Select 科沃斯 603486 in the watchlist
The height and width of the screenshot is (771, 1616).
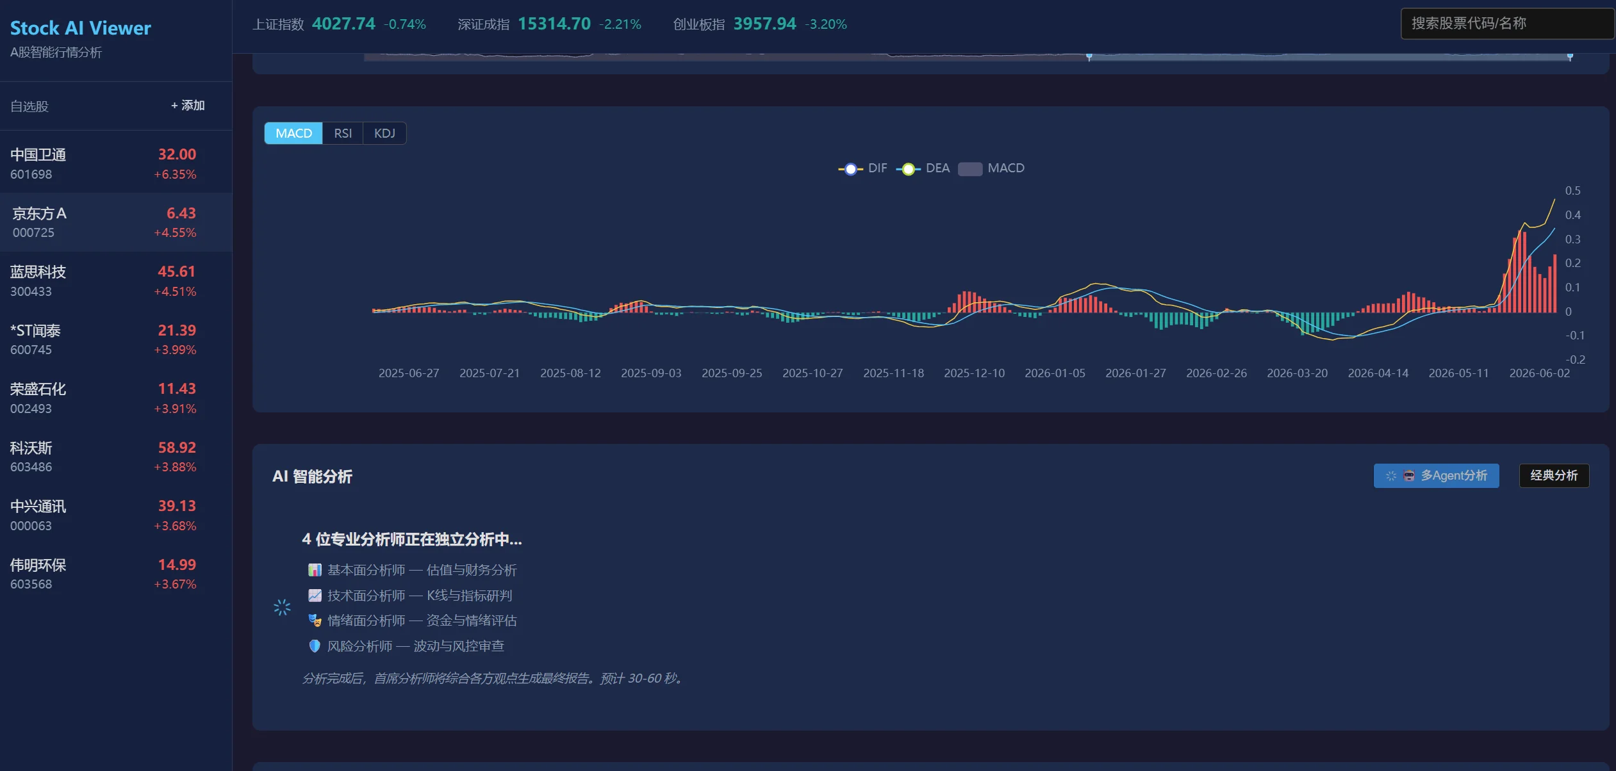click(x=116, y=457)
